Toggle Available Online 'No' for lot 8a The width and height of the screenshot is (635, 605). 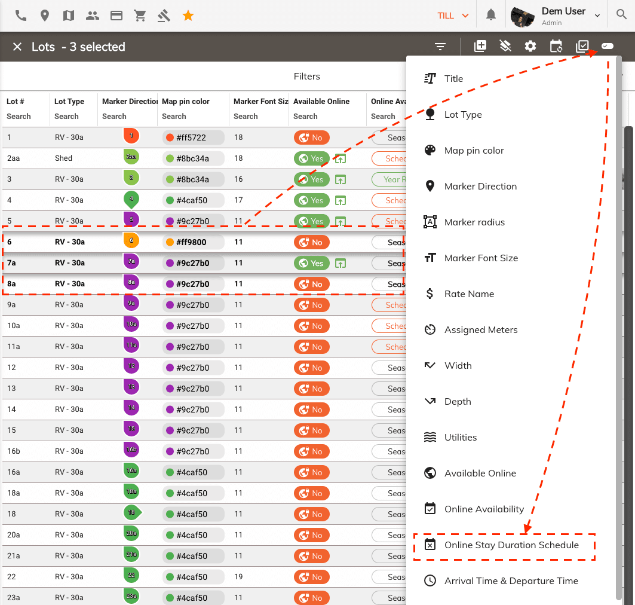[311, 285]
